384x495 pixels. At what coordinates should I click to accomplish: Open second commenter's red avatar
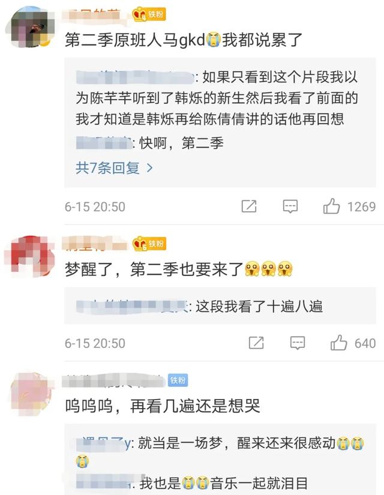[31, 257]
